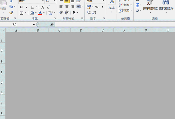175x119 pixels.
Task: Apply the red Font Color A
Action: pyautogui.click(x=40, y=13)
